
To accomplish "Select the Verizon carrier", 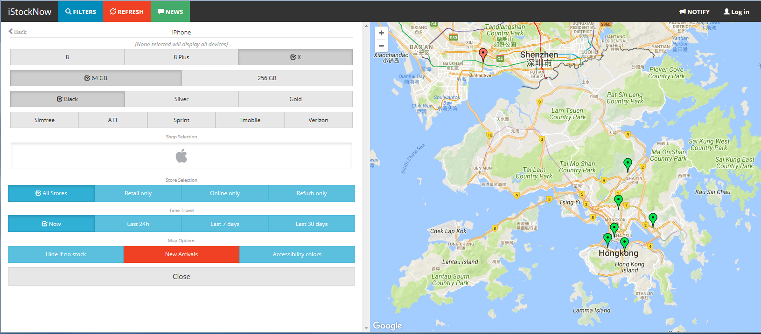I will 318,120.
